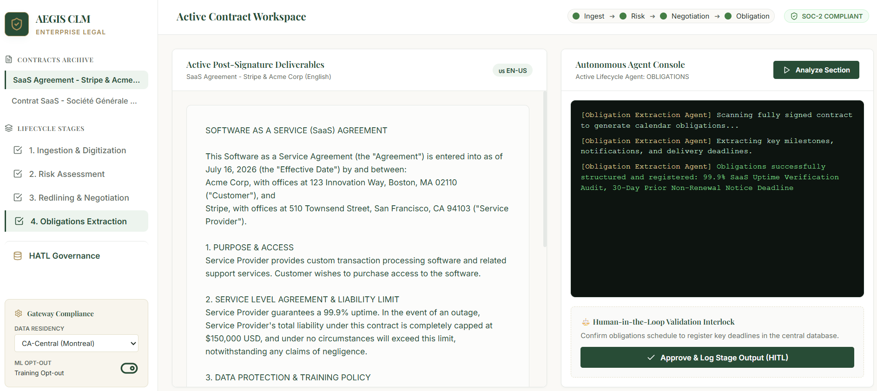Go to 4. Obligations Extraction stage
The height and width of the screenshot is (391, 877).
click(77, 222)
